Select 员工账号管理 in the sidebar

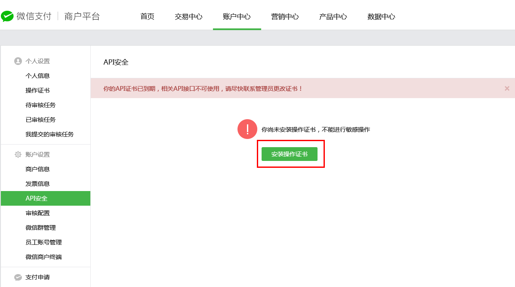click(43, 242)
